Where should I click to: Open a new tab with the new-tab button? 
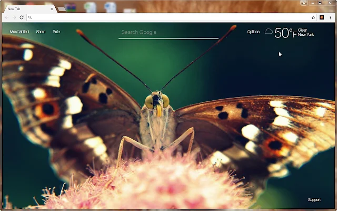62,9
